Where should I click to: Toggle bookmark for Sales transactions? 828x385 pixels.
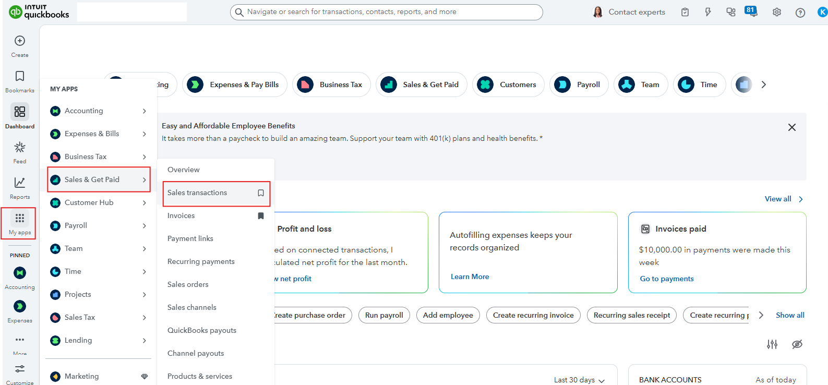point(261,193)
